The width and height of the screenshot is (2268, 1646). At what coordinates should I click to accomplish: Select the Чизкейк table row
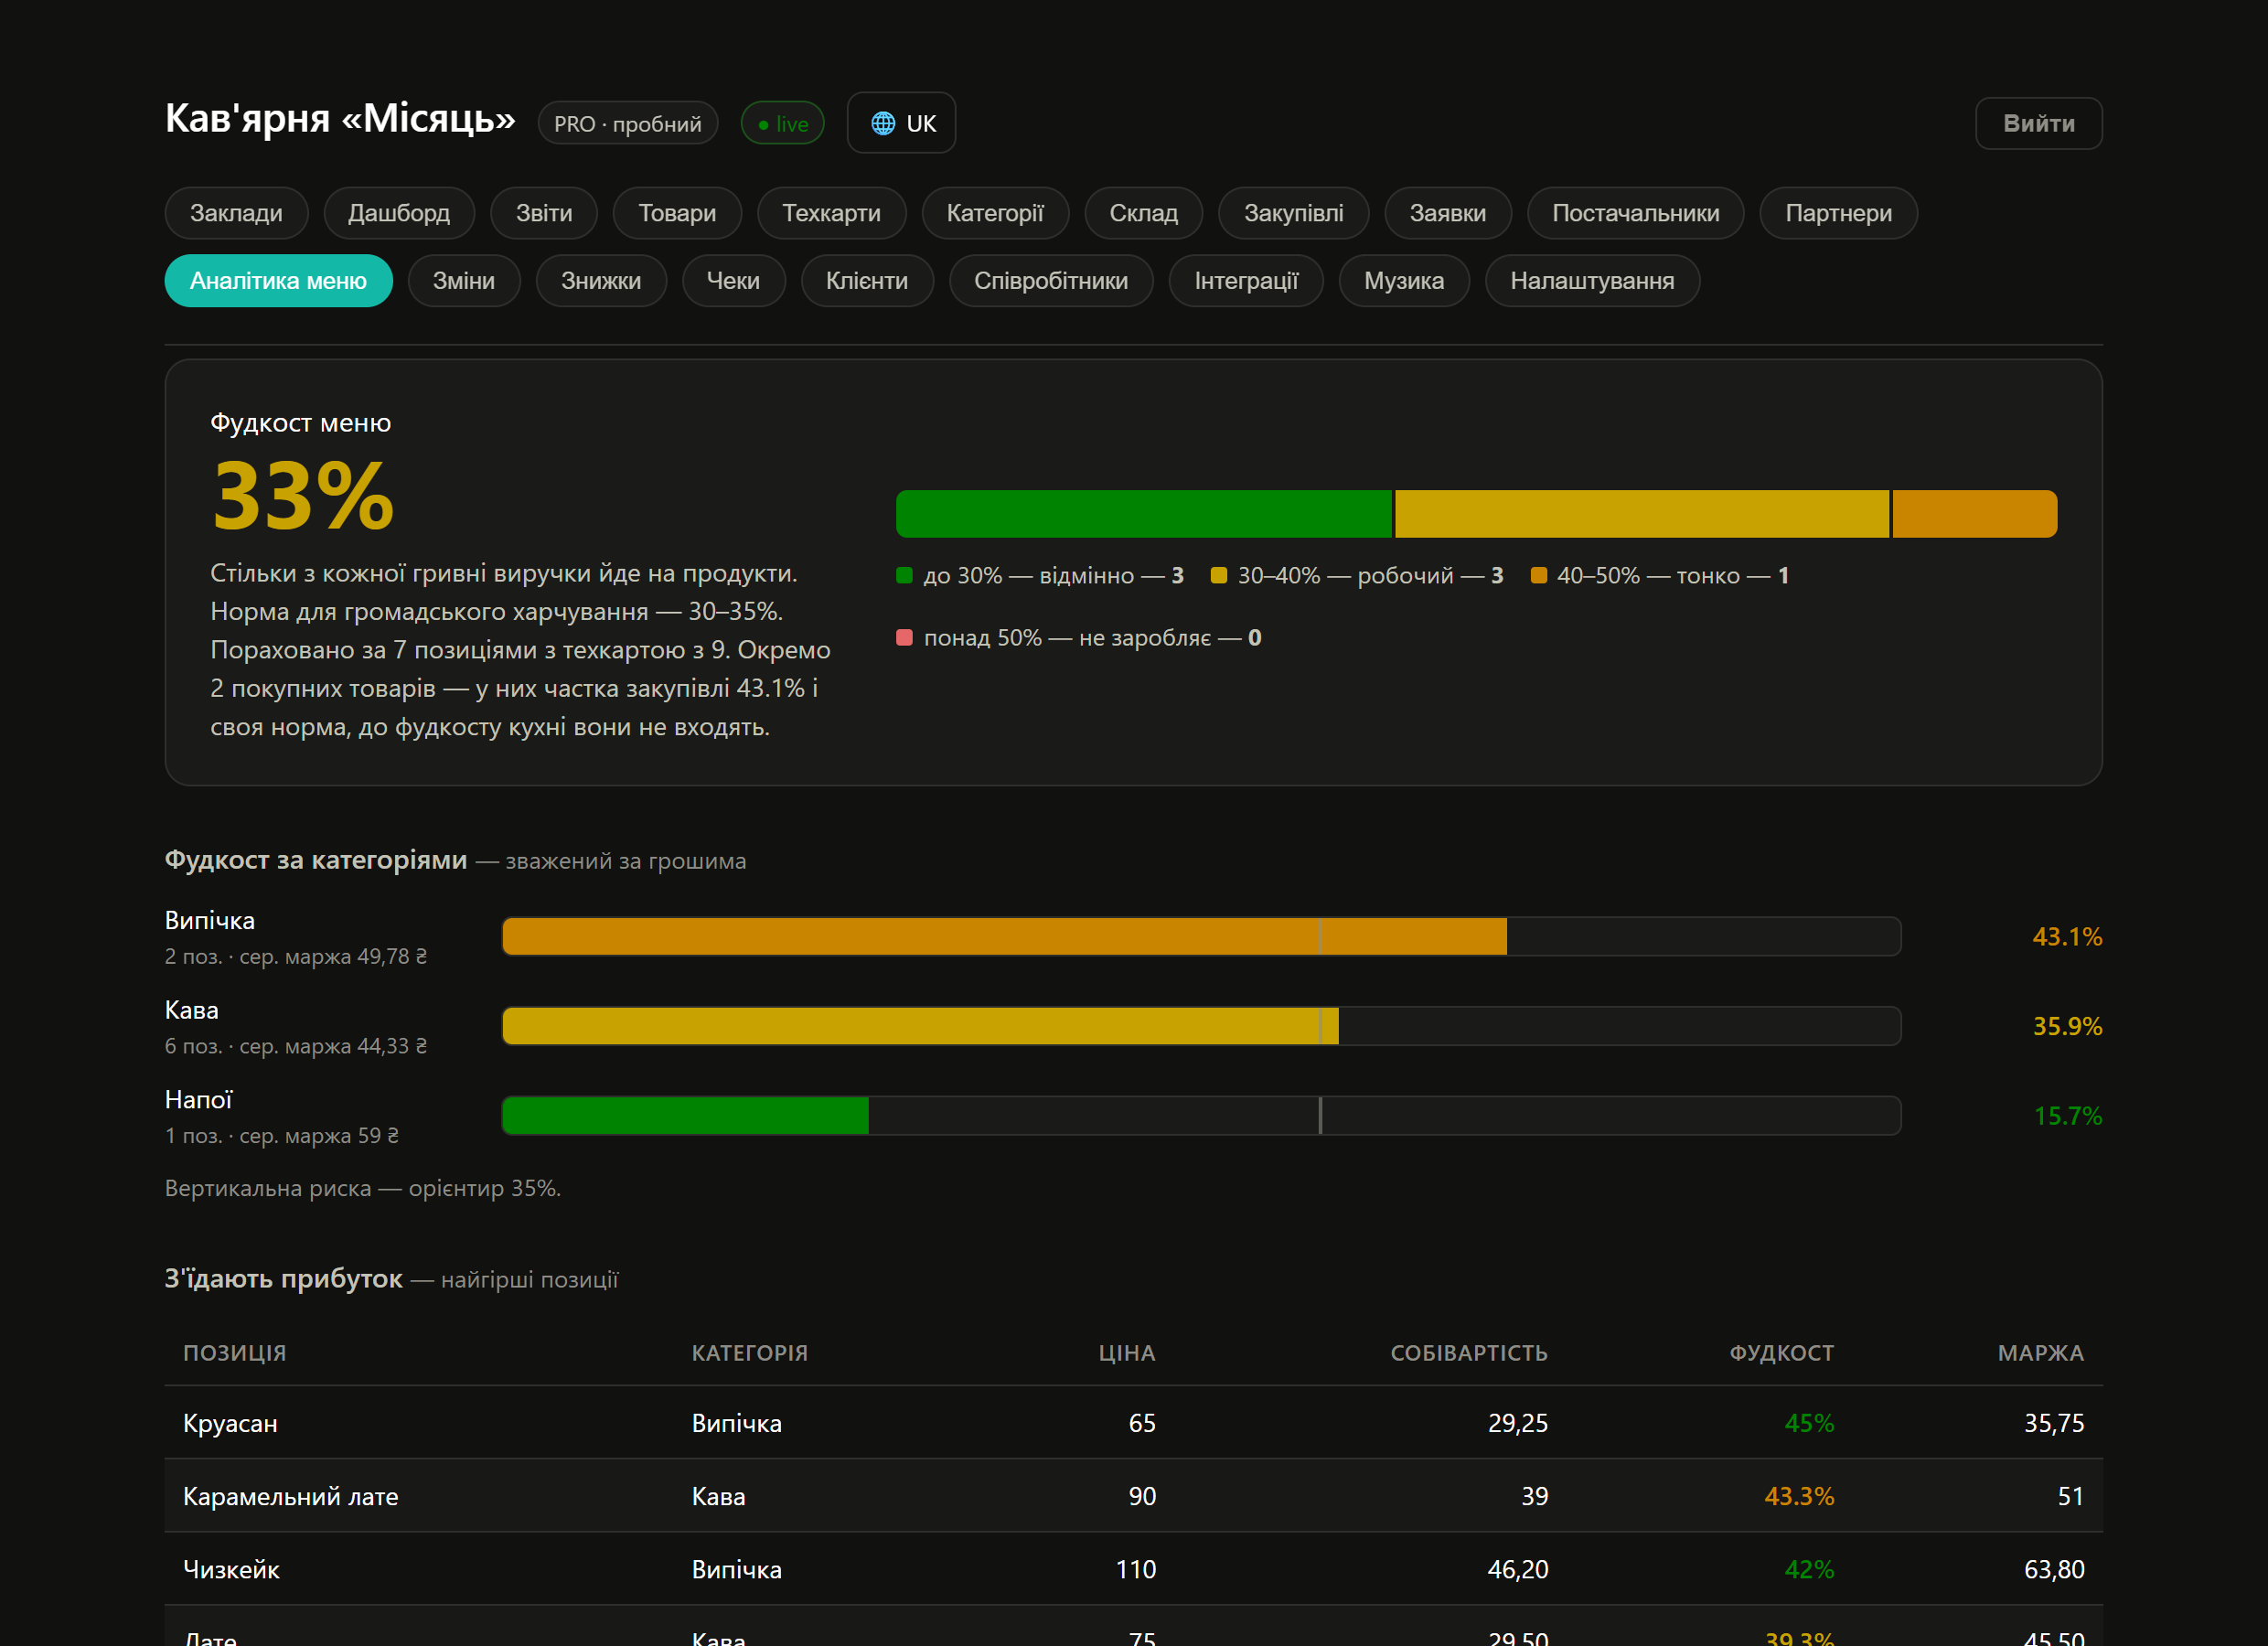point(1134,1569)
